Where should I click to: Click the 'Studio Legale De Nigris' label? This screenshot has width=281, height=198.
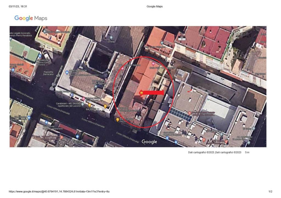pos(58,32)
